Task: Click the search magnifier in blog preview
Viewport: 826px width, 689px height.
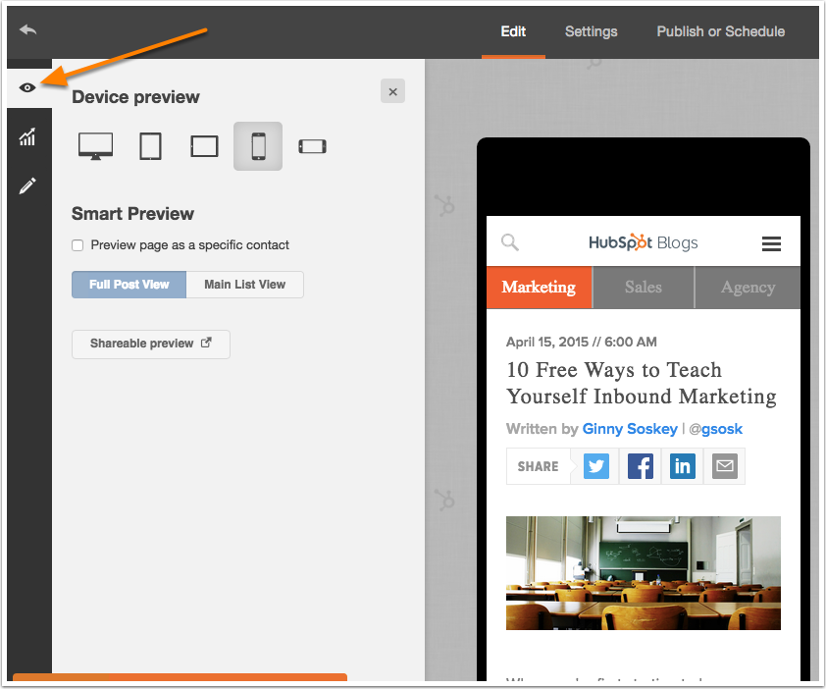Action: point(510,242)
